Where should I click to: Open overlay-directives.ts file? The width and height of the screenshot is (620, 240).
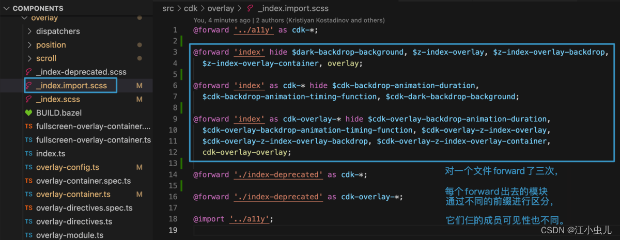(74, 222)
